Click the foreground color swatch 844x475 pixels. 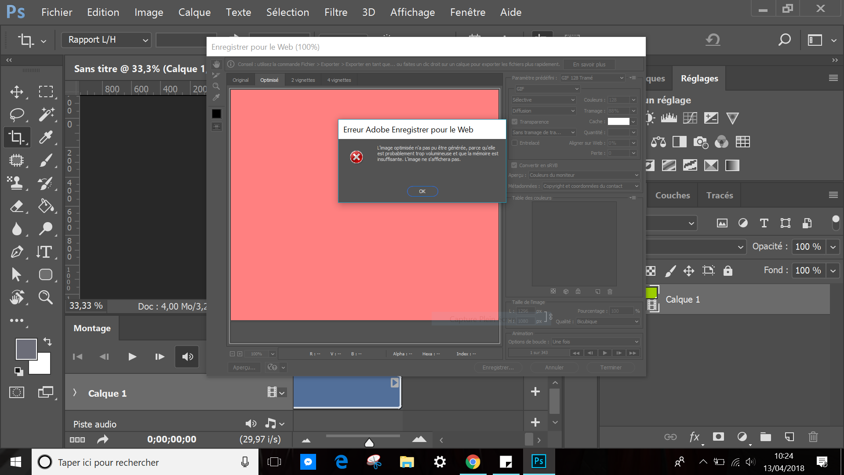coord(26,349)
